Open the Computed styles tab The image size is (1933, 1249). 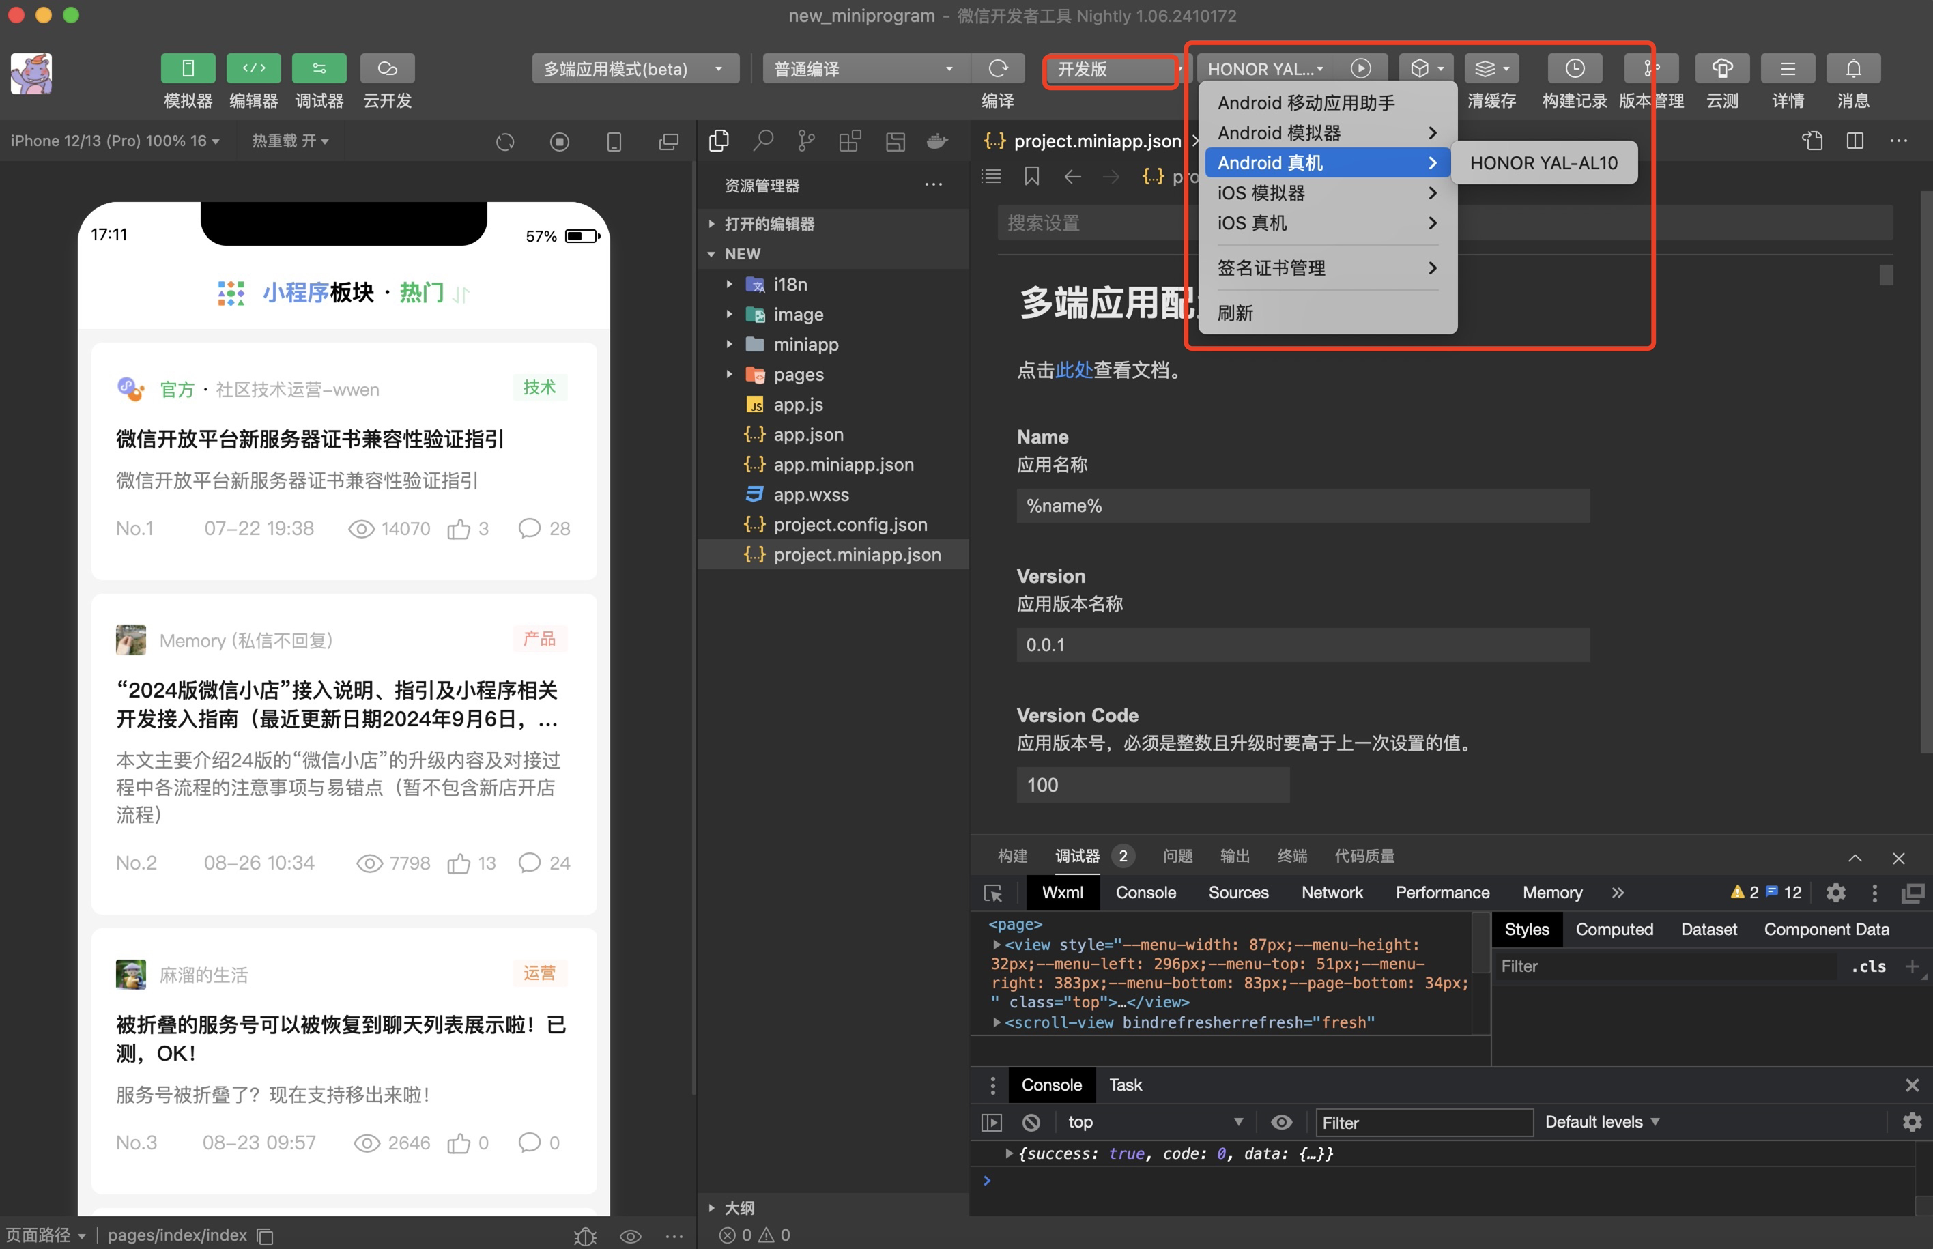click(1613, 930)
